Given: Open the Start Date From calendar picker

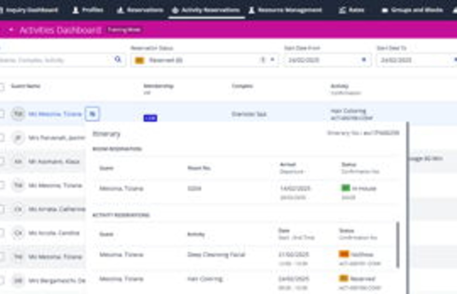Looking at the screenshot, I should [x=364, y=60].
